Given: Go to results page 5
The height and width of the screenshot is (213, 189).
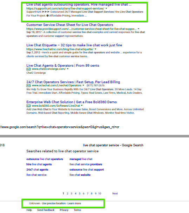Looking at the screenshot, I should (x=80, y=194).
